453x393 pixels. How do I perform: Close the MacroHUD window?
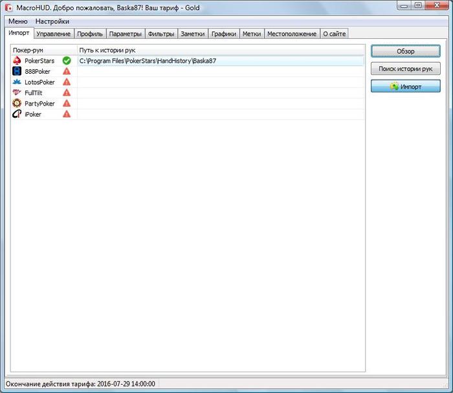437,5
